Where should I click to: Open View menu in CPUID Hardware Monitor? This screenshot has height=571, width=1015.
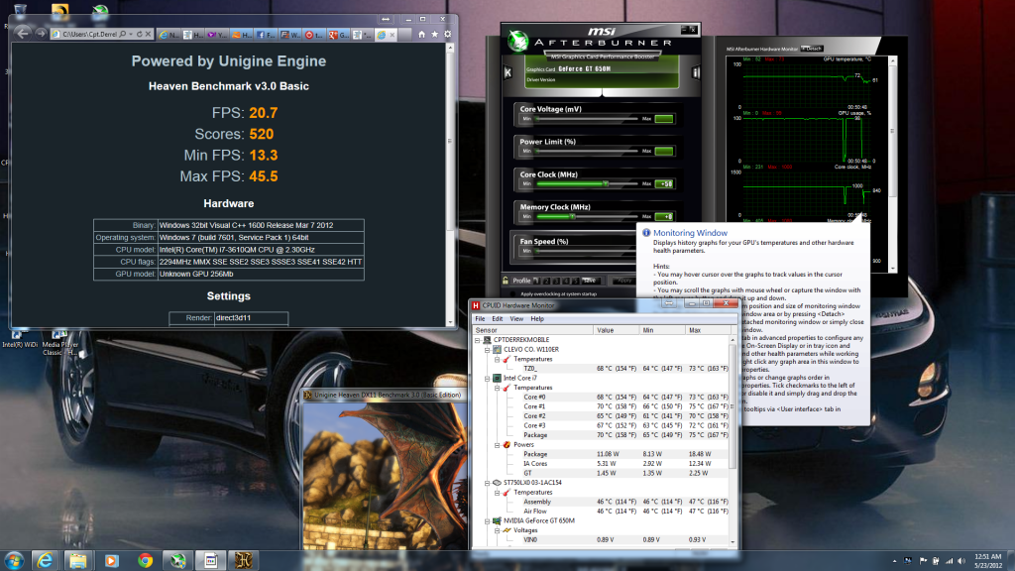point(516,318)
